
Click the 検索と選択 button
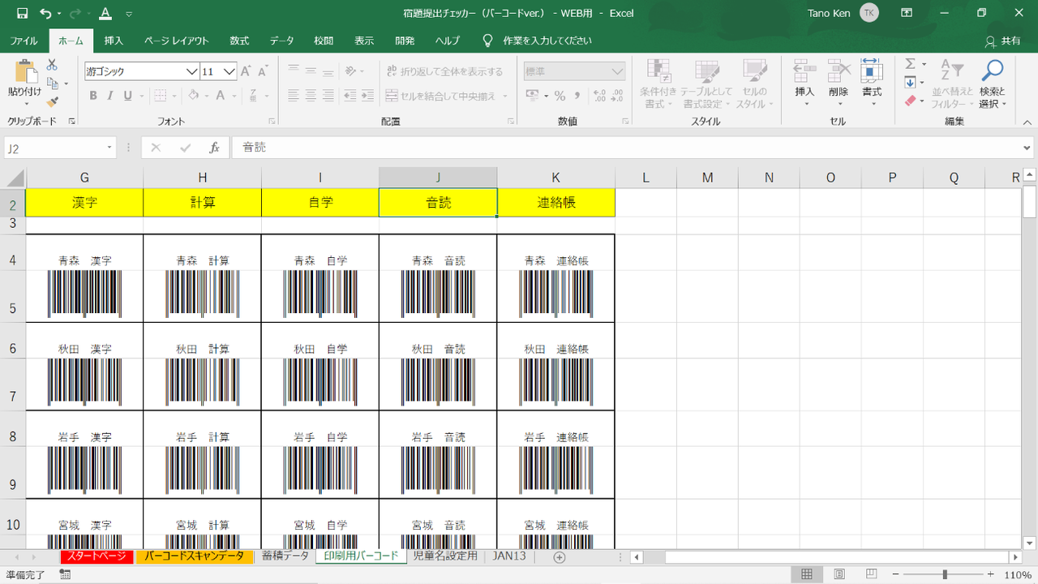(x=992, y=84)
